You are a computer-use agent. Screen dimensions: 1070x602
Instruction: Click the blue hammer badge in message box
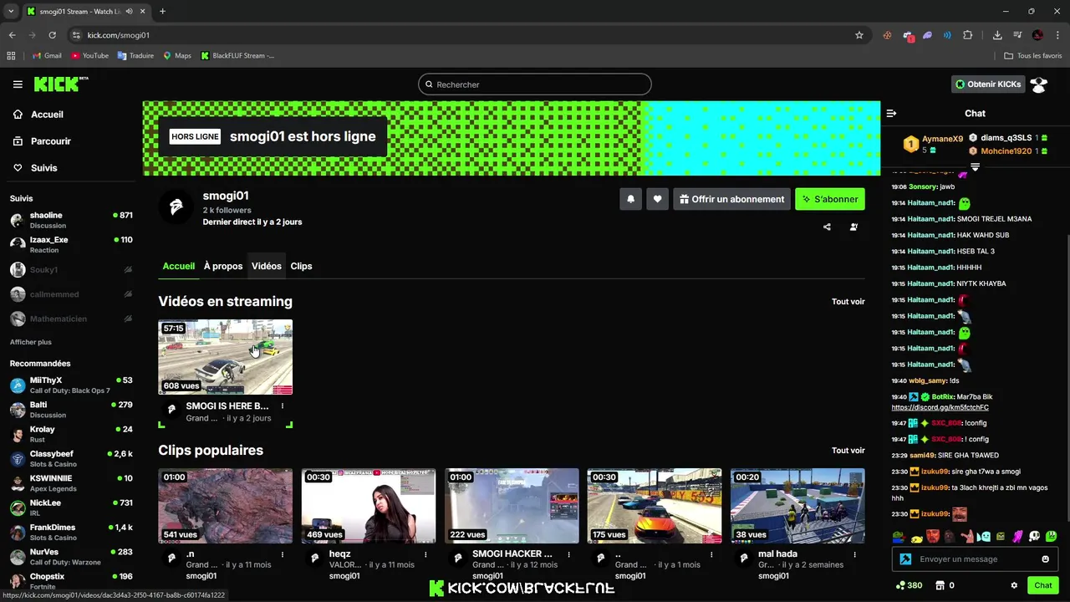905,559
